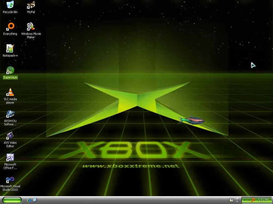Click the Language bar help icon
This screenshot has height=204, width=273.
pos(231,200)
